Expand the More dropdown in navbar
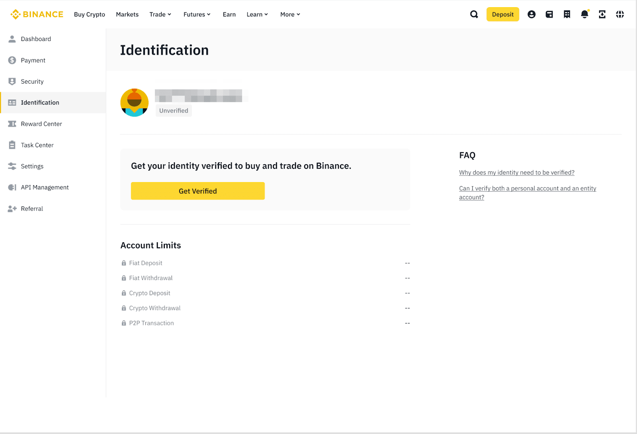 289,14
